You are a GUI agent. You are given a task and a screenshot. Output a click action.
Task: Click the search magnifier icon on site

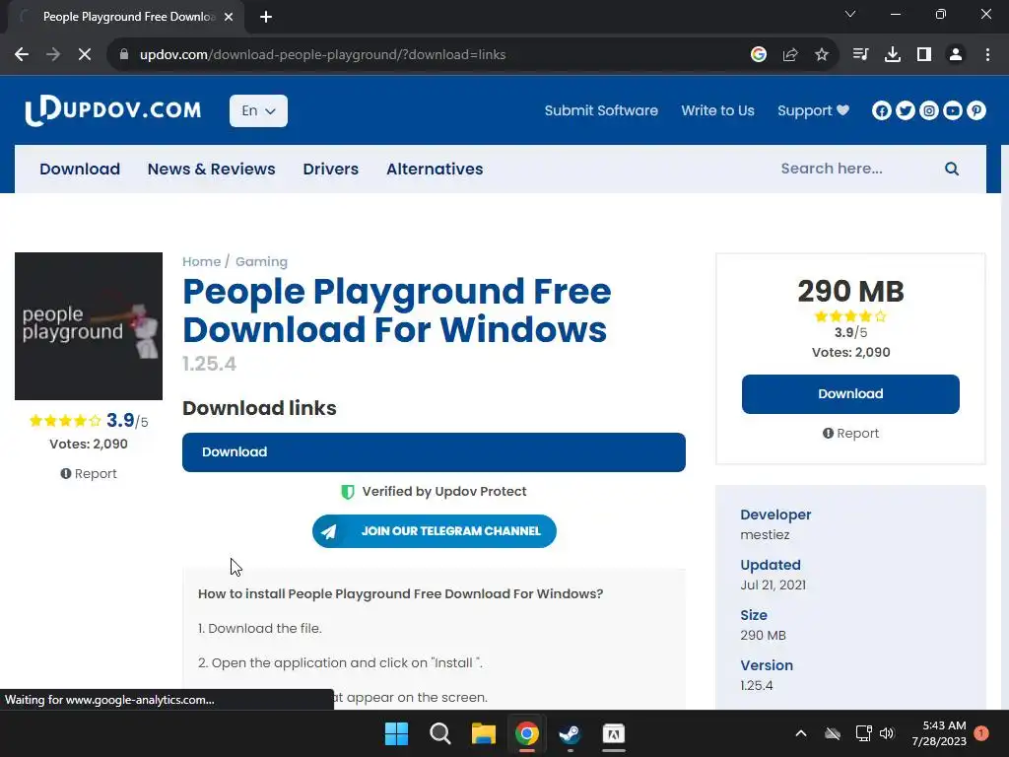[952, 169]
